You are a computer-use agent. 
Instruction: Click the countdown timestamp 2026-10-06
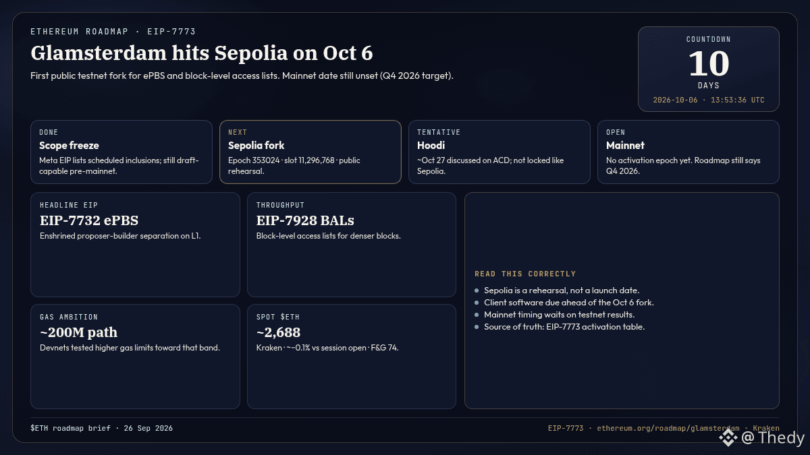pyautogui.click(x=709, y=100)
